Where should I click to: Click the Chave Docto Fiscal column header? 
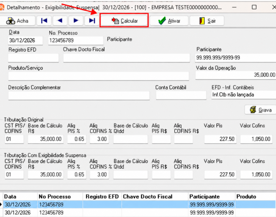click(155, 196)
